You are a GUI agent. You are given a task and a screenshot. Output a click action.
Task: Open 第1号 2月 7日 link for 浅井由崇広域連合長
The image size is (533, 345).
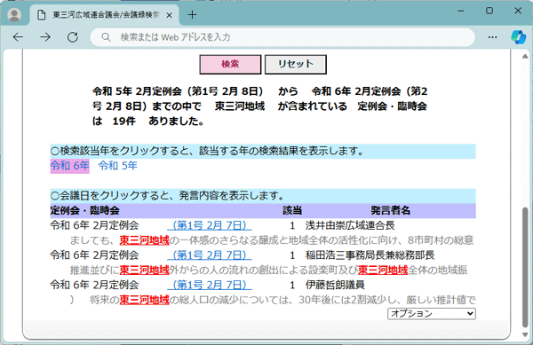pyautogui.click(x=210, y=225)
